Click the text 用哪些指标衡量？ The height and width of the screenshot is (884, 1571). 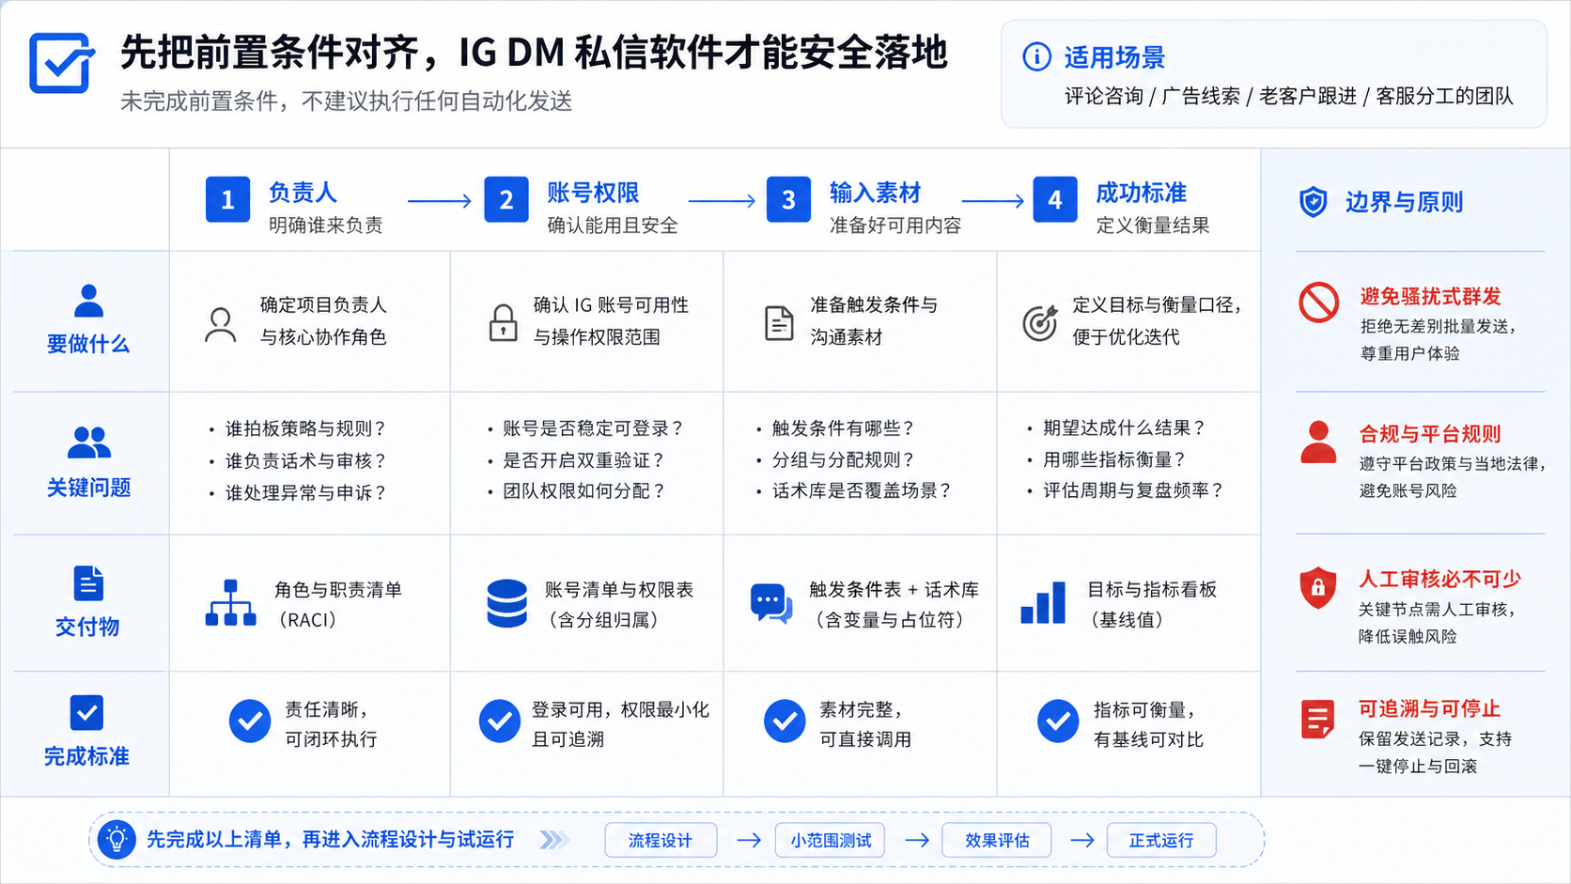[x=1115, y=459]
